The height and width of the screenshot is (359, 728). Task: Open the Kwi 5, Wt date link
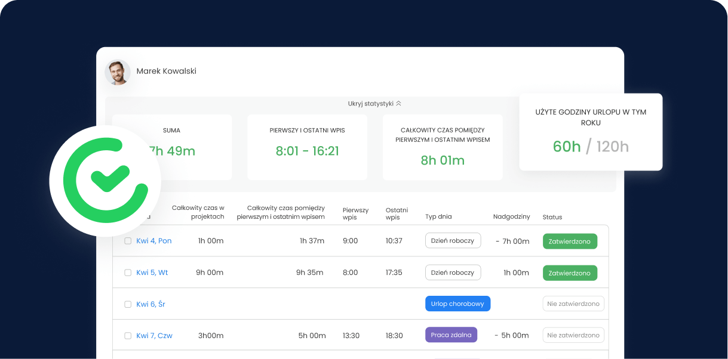point(152,273)
